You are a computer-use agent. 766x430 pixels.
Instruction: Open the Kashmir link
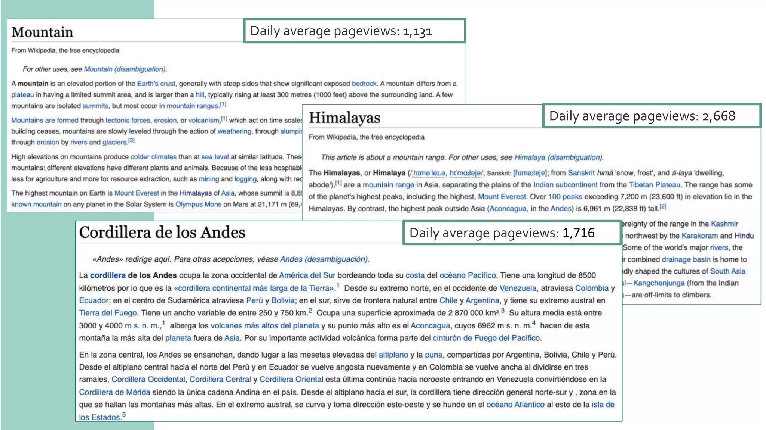[x=724, y=224]
